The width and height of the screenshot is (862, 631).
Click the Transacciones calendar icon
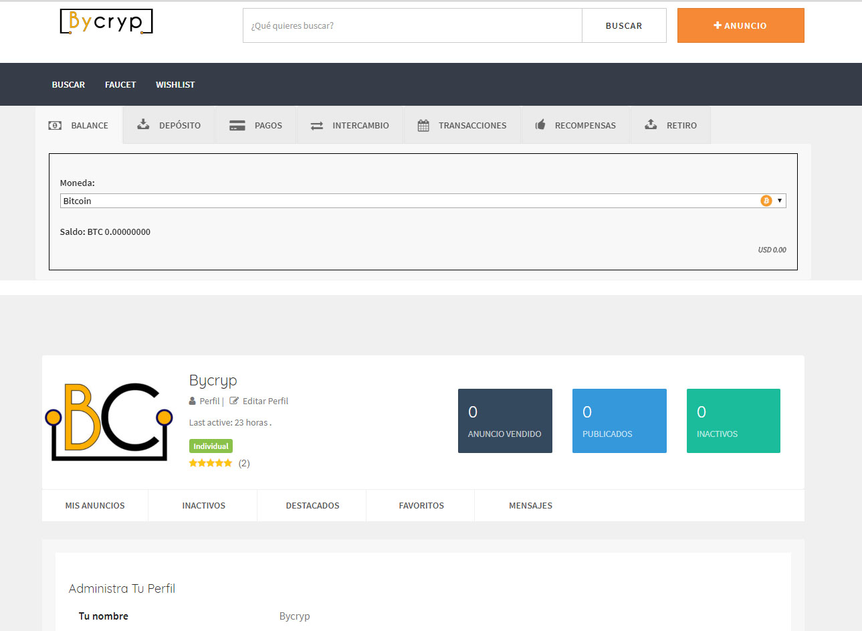[423, 125]
